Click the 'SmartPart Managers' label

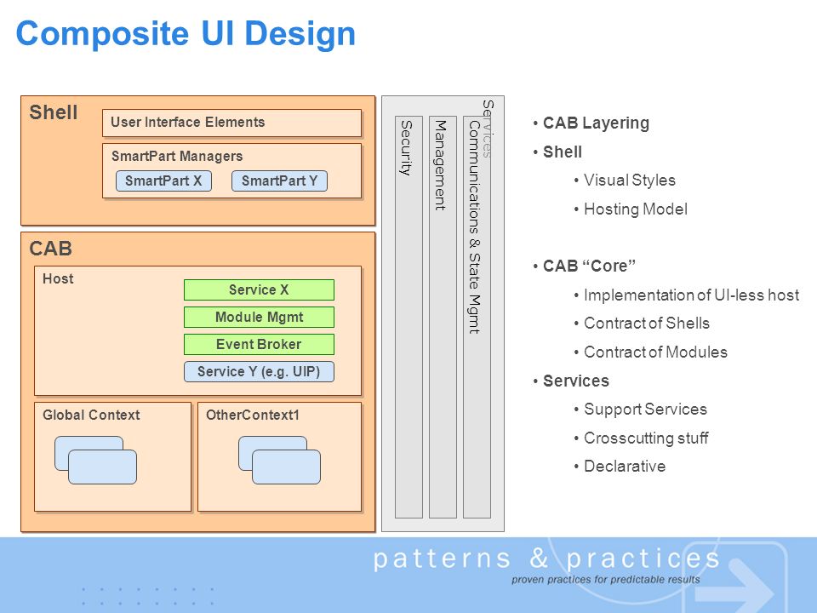(x=177, y=156)
